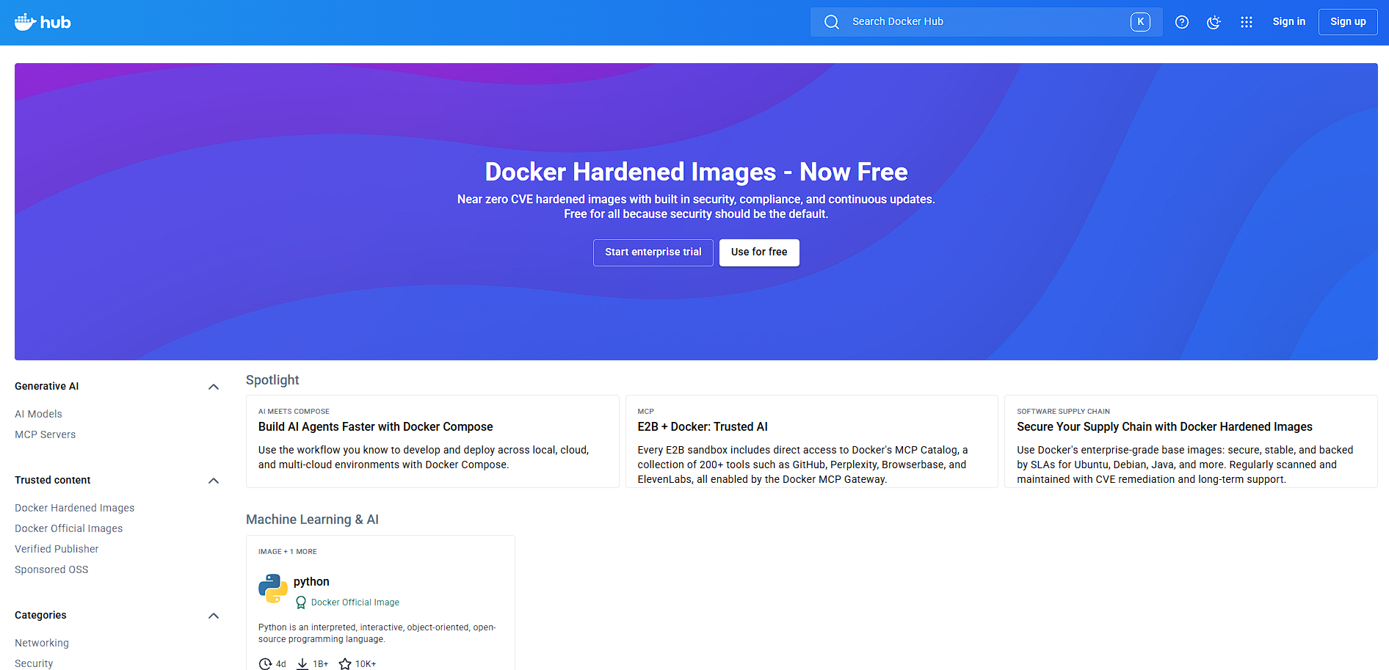Viewport: 1389px width, 670px height.
Task: Click the python downloads arrow icon
Action: [302, 664]
